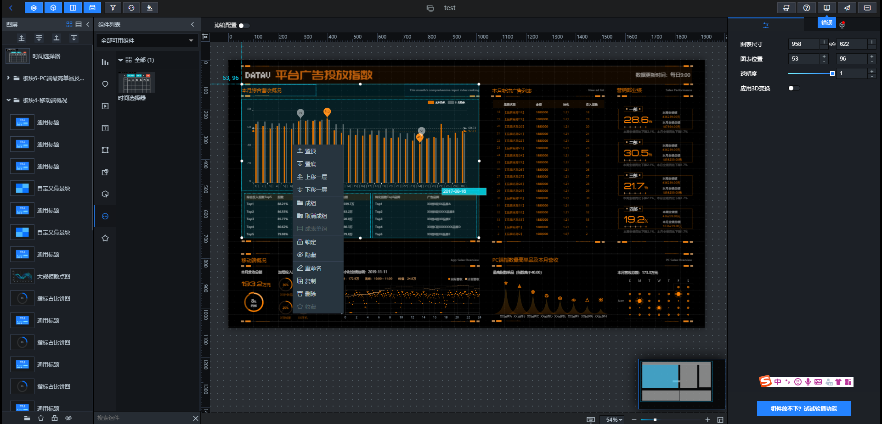Click the refresh/update toolbar icon
Viewport: 882px width, 424px height.
[131, 8]
